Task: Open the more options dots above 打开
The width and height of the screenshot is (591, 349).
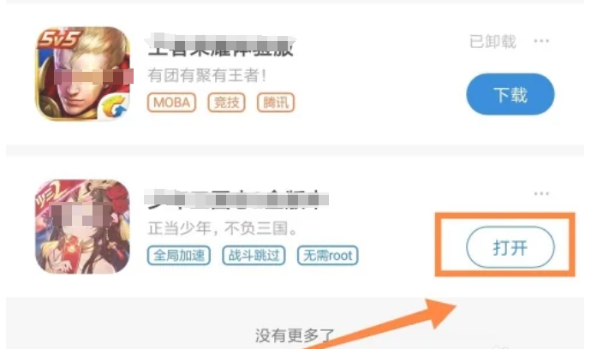Action: [x=541, y=193]
